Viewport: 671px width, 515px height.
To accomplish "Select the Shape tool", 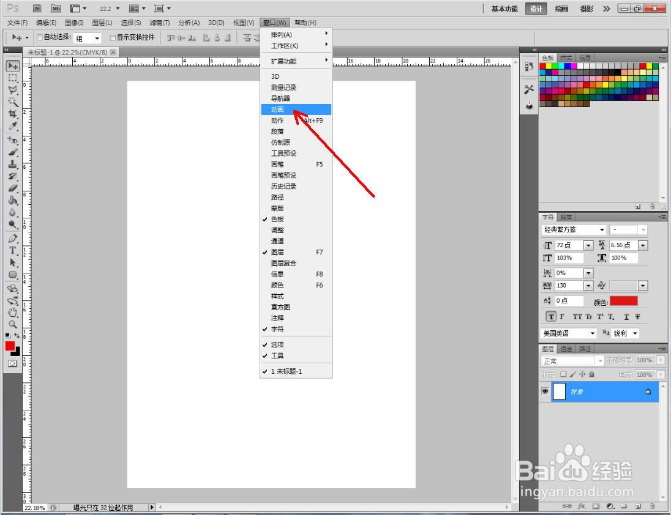I will point(13,275).
